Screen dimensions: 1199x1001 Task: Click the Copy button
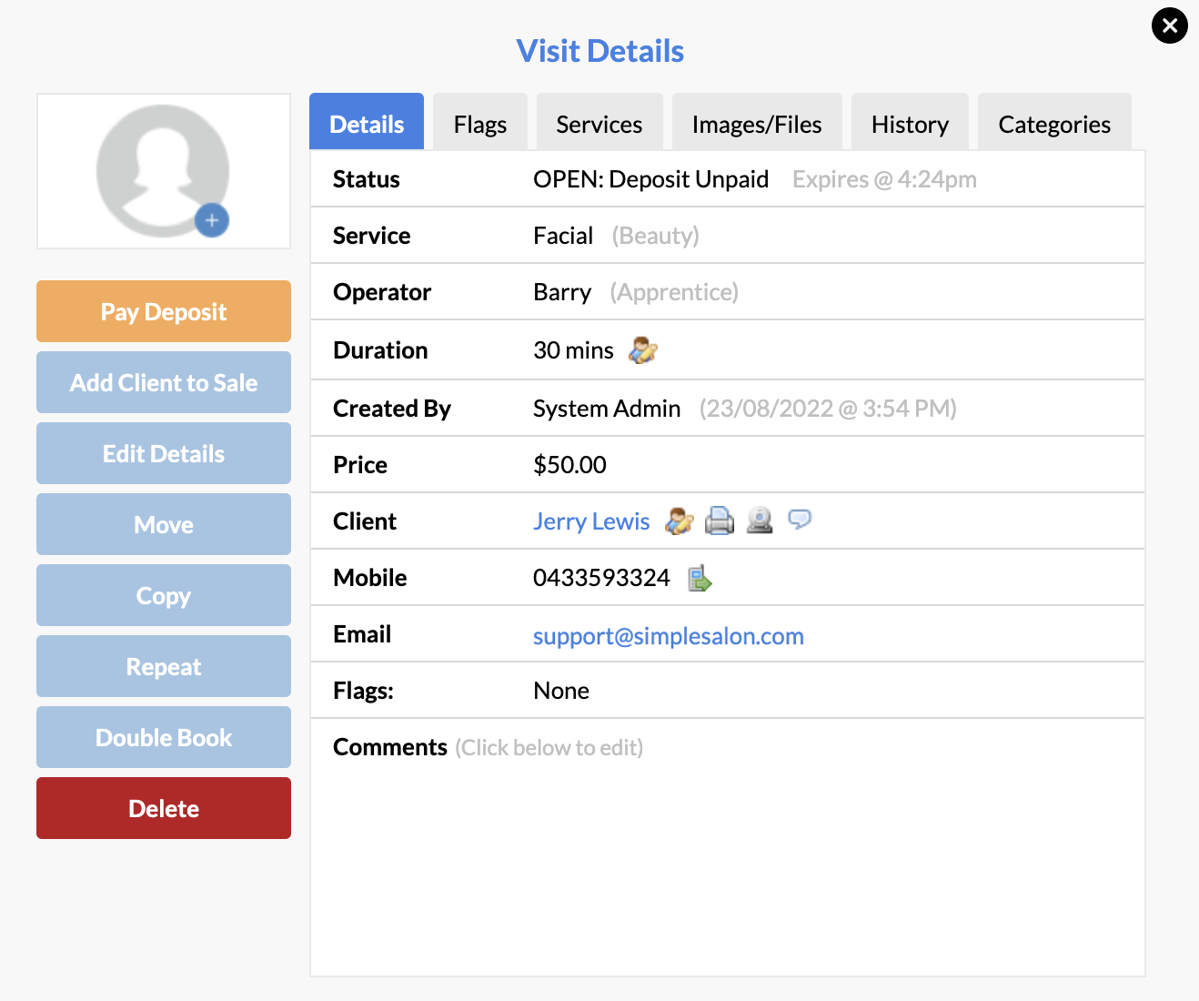coord(164,595)
